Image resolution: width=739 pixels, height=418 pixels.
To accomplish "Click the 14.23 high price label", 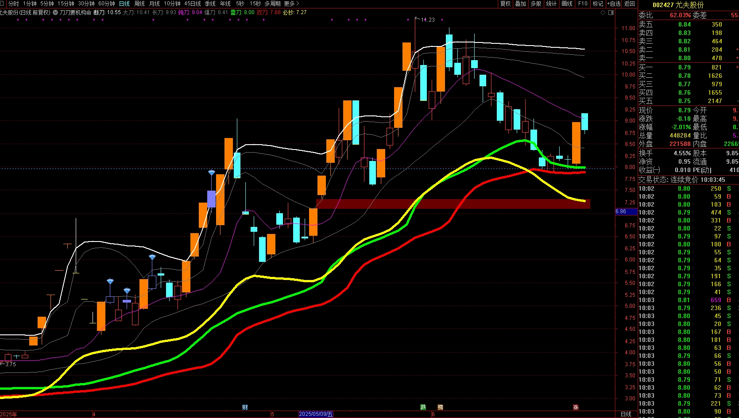I will pos(428,20).
